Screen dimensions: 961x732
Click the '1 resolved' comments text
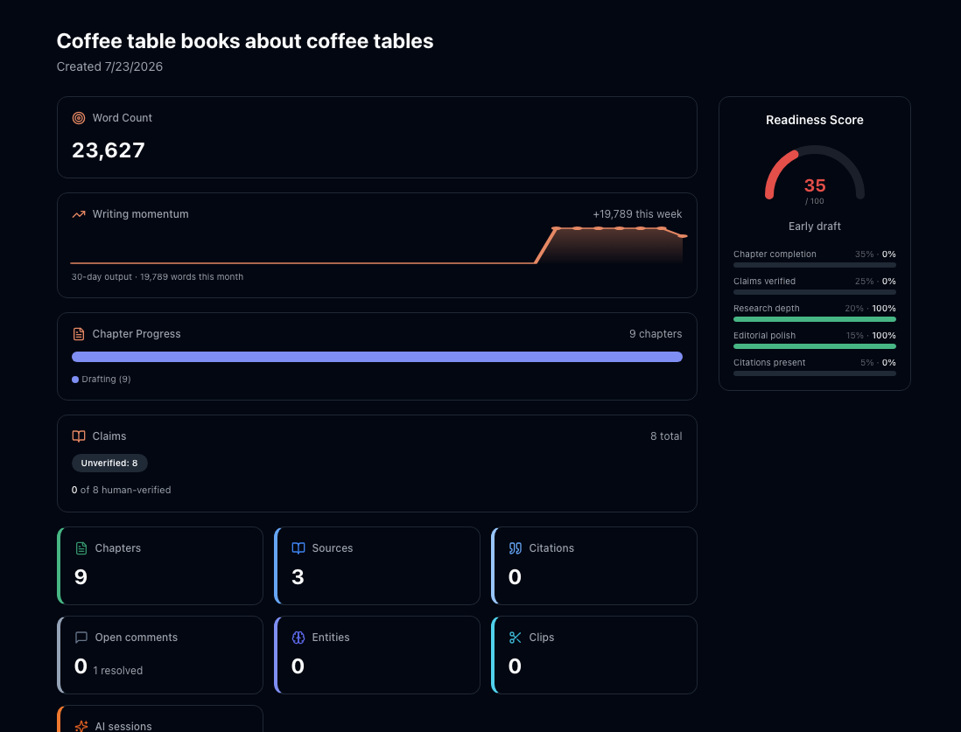click(118, 671)
